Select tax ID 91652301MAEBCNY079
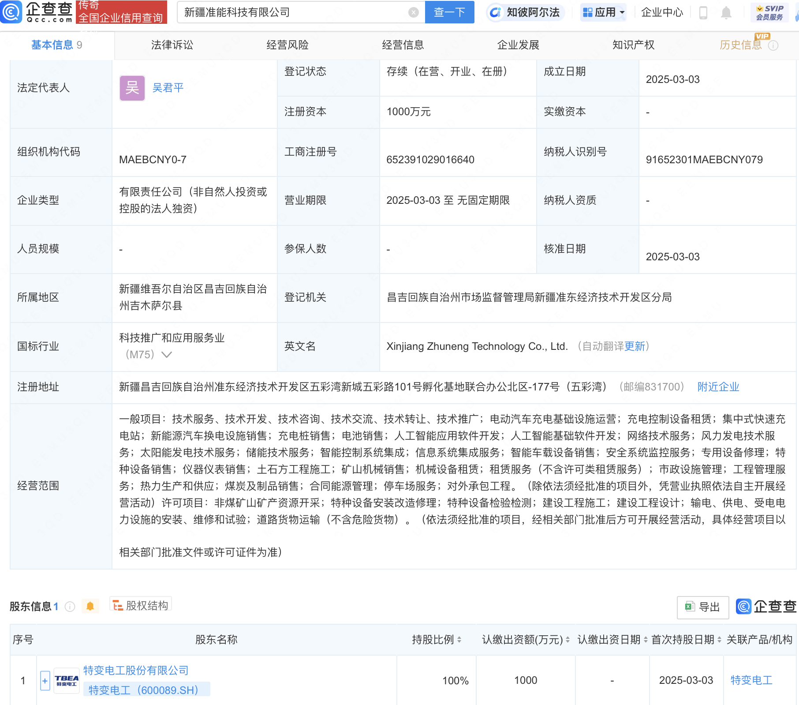Screen dimensions: 799x705 click(x=704, y=160)
